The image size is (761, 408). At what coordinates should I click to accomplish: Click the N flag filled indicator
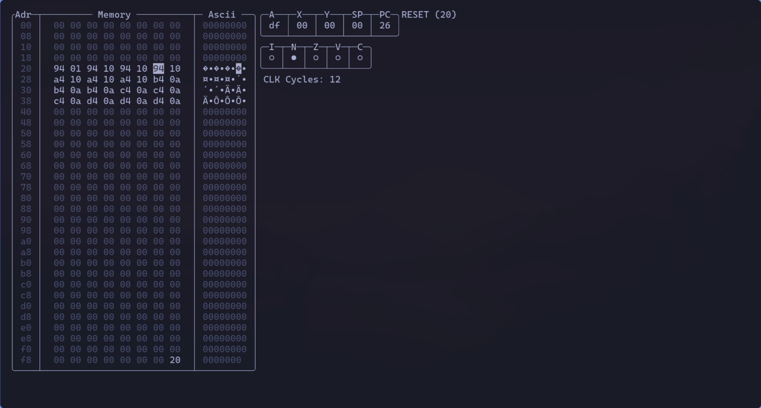[x=294, y=58]
